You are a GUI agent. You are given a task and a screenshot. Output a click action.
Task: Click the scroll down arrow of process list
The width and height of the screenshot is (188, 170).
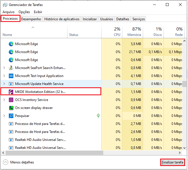[185, 148]
